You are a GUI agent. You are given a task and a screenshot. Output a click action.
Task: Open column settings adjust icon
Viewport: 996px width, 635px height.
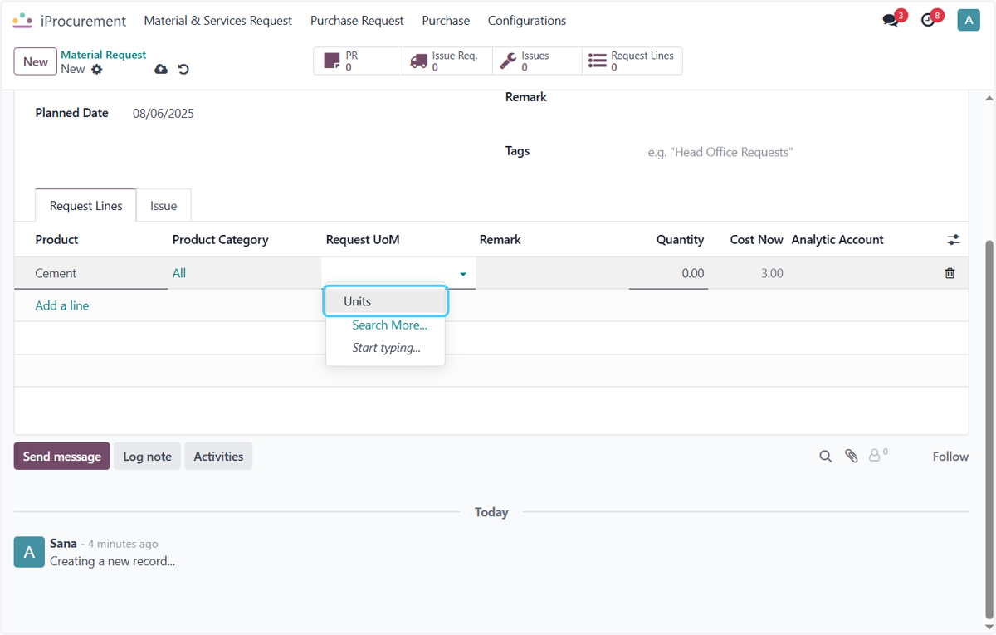(954, 240)
